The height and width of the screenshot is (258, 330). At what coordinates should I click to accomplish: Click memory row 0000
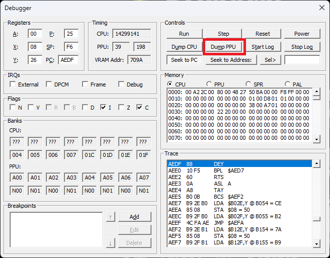(x=239, y=92)
